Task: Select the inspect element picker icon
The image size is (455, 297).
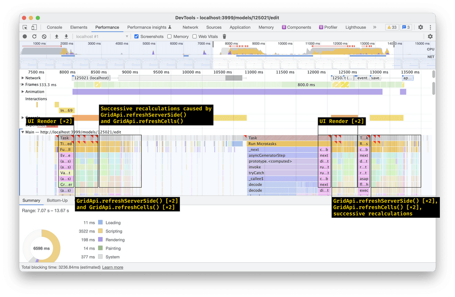Action: pos(25,27)
